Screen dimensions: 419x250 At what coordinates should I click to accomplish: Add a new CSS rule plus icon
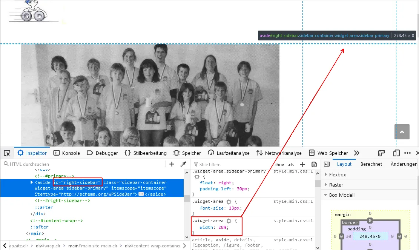point(302,164)
